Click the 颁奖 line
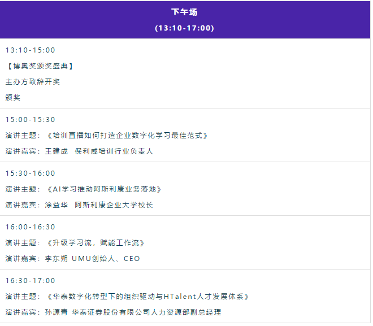 click(x=13, y=98)
